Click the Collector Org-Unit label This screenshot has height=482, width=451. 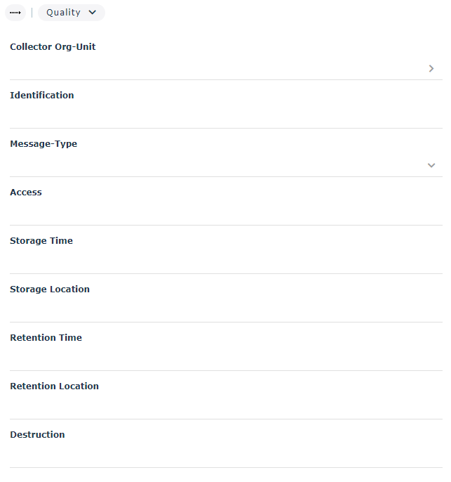click(x=53, y=47)
